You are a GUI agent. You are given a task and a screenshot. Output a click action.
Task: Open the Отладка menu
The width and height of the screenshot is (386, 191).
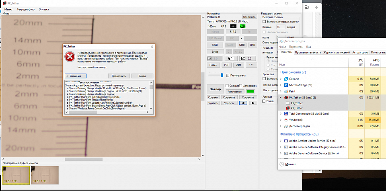coord(44,9)
